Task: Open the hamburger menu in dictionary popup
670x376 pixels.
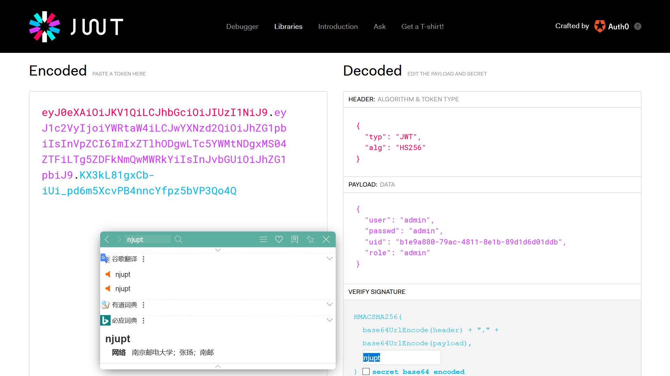Action: tap(263, 240)
